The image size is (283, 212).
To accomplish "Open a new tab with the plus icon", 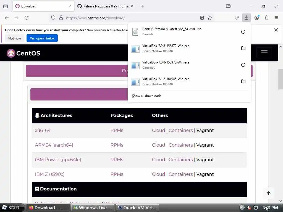I will coord(142,6).
